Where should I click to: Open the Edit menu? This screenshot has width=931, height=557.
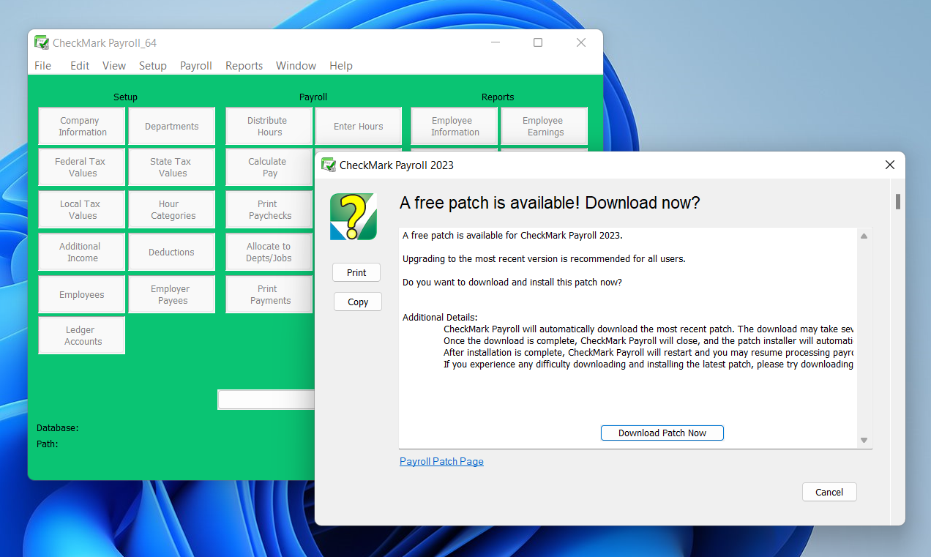point(80,65)
